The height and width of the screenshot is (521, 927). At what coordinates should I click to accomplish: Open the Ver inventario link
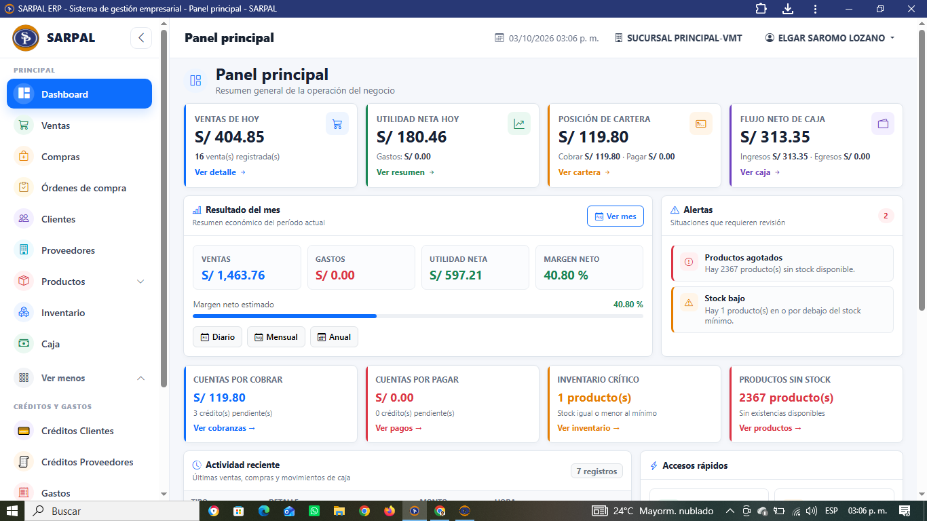(589, 428)
